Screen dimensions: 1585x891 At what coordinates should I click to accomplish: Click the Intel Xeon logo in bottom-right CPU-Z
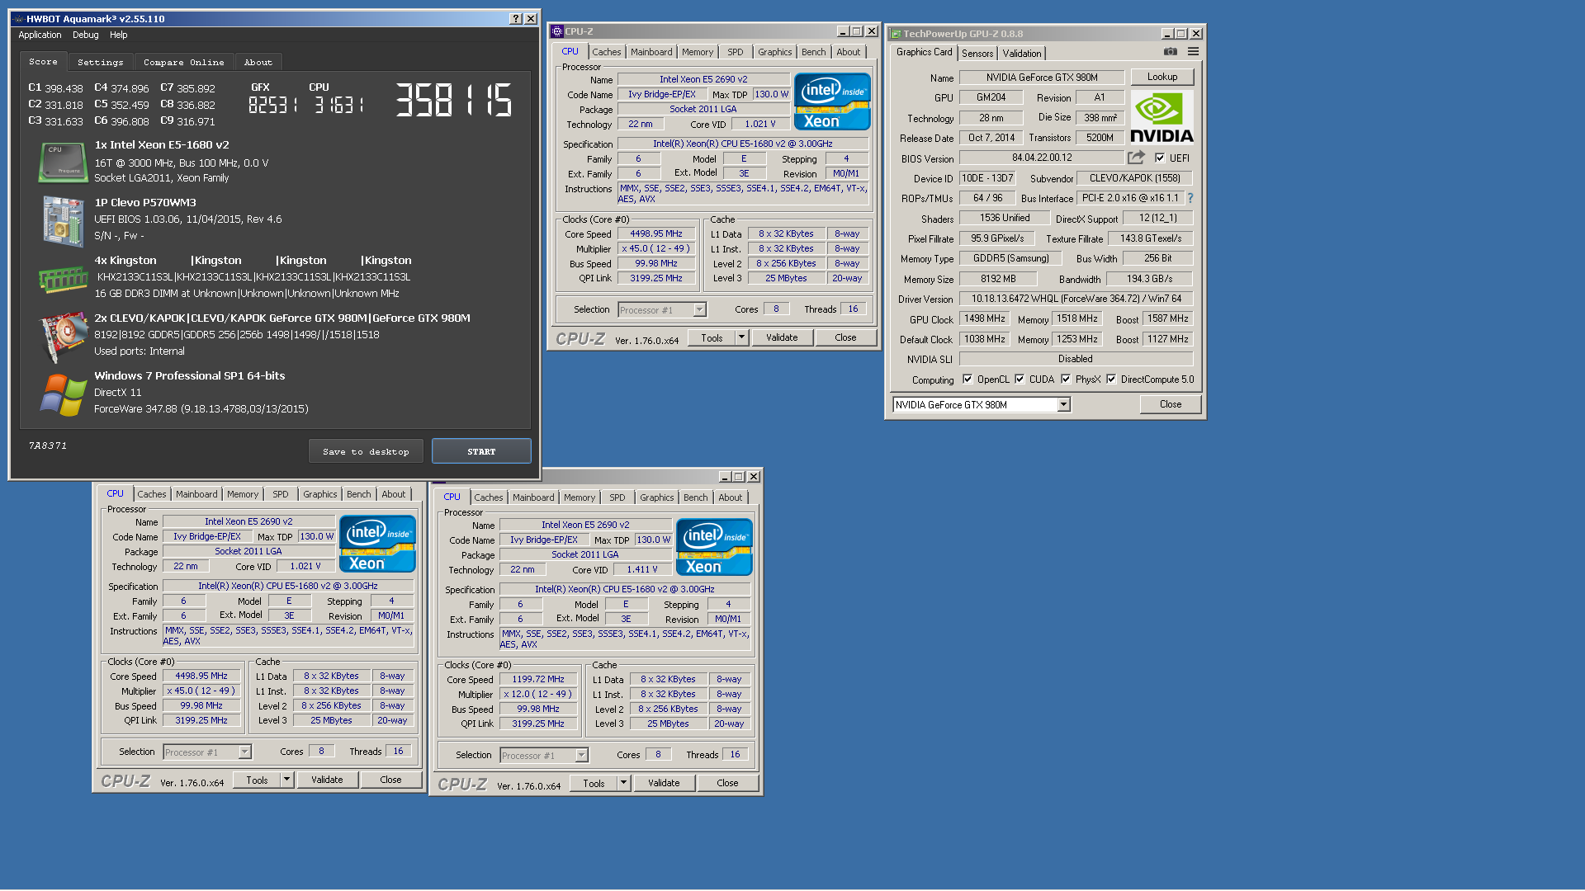[x=714, y=547]
